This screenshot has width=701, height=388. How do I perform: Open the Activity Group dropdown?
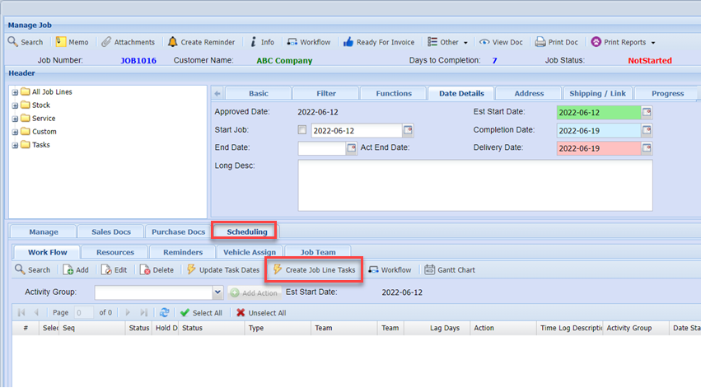pos(217,292)
